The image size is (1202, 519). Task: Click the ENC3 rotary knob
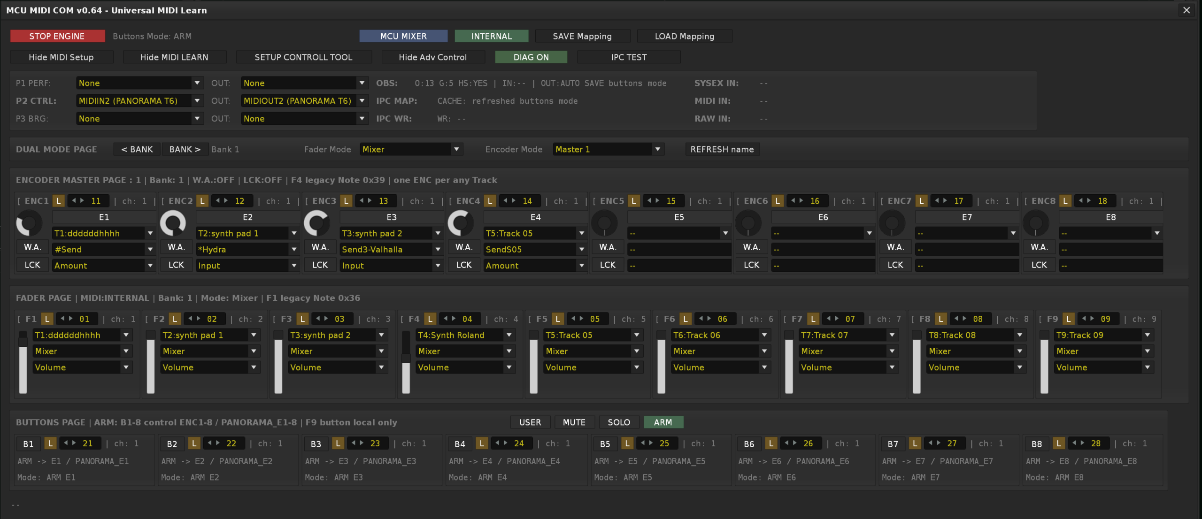317,223
